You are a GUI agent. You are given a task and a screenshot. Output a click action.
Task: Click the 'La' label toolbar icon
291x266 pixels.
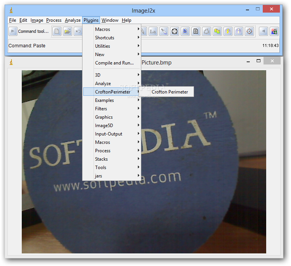tap(153, 31)
